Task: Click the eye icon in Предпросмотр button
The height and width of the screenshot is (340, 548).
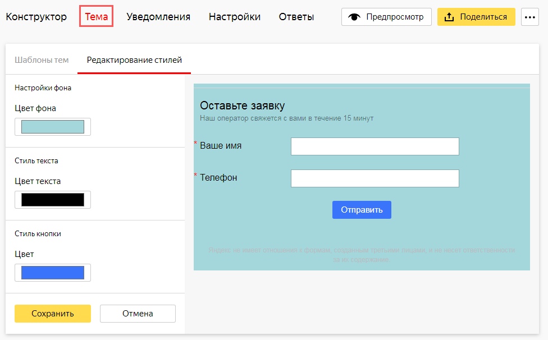Action: point(354,17)
